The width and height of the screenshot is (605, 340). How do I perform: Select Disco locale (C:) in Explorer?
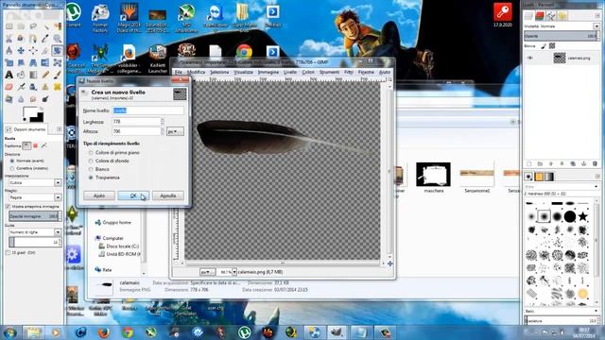coord(119,246)
